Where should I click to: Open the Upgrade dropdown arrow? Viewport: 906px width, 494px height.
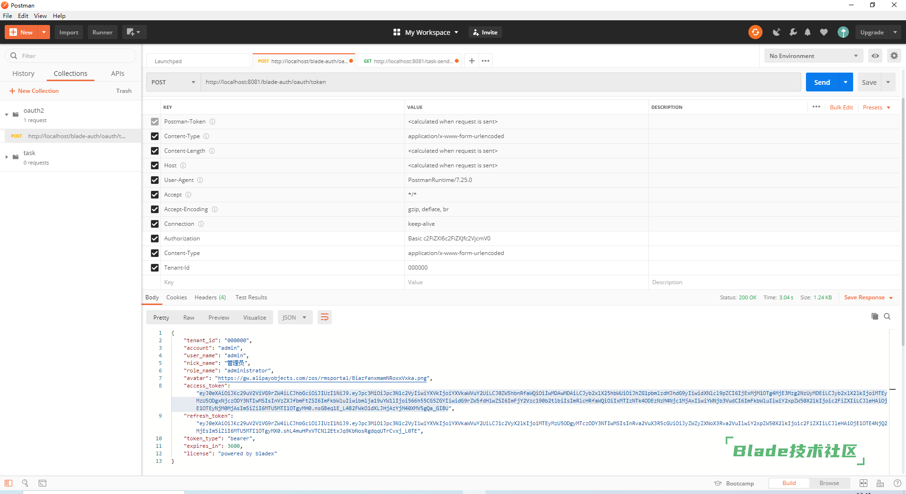tap(895, 32)
